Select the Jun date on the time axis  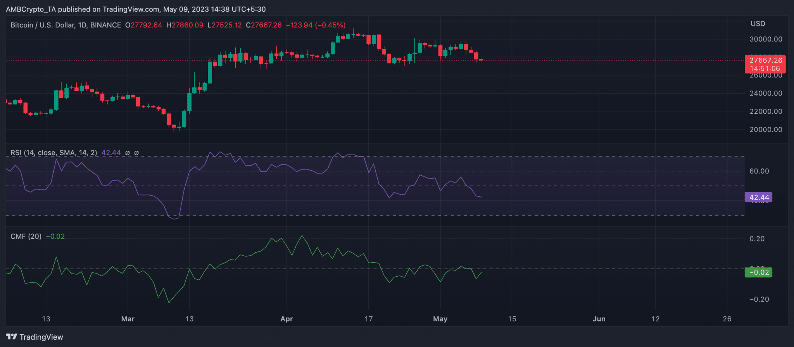click(599, 319)
